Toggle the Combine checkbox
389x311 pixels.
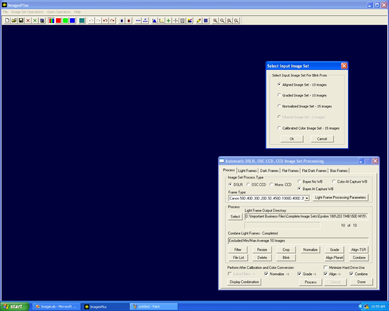pos(351,274)
